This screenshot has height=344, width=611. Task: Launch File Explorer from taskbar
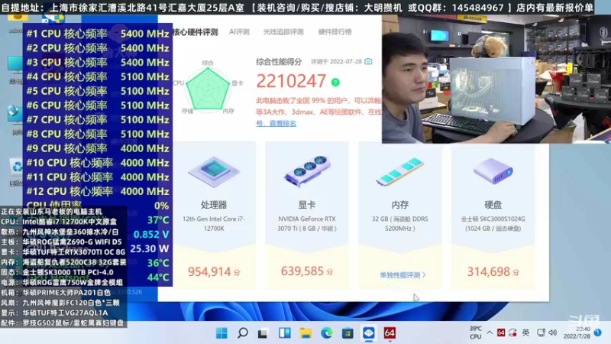[x=305, y=333]
